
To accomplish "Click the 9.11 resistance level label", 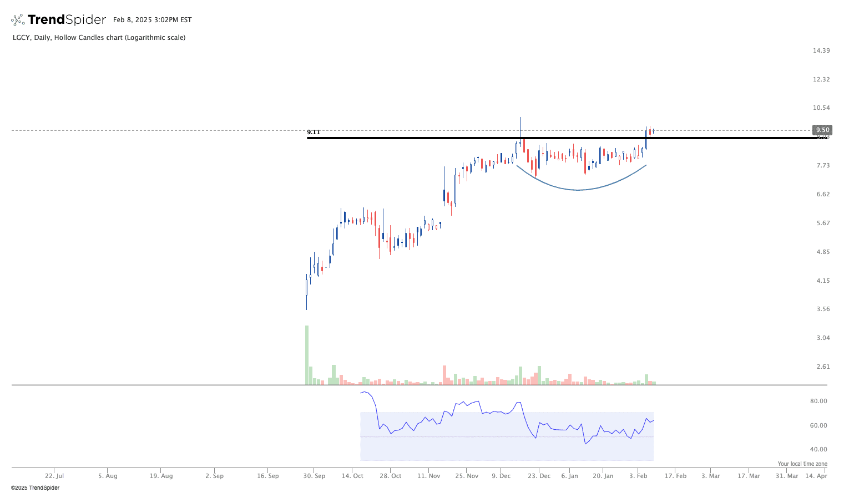I will tap(314, 132).
